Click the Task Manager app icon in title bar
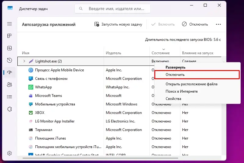The height and width of the screenshot is (163, 244). [10, 8]
